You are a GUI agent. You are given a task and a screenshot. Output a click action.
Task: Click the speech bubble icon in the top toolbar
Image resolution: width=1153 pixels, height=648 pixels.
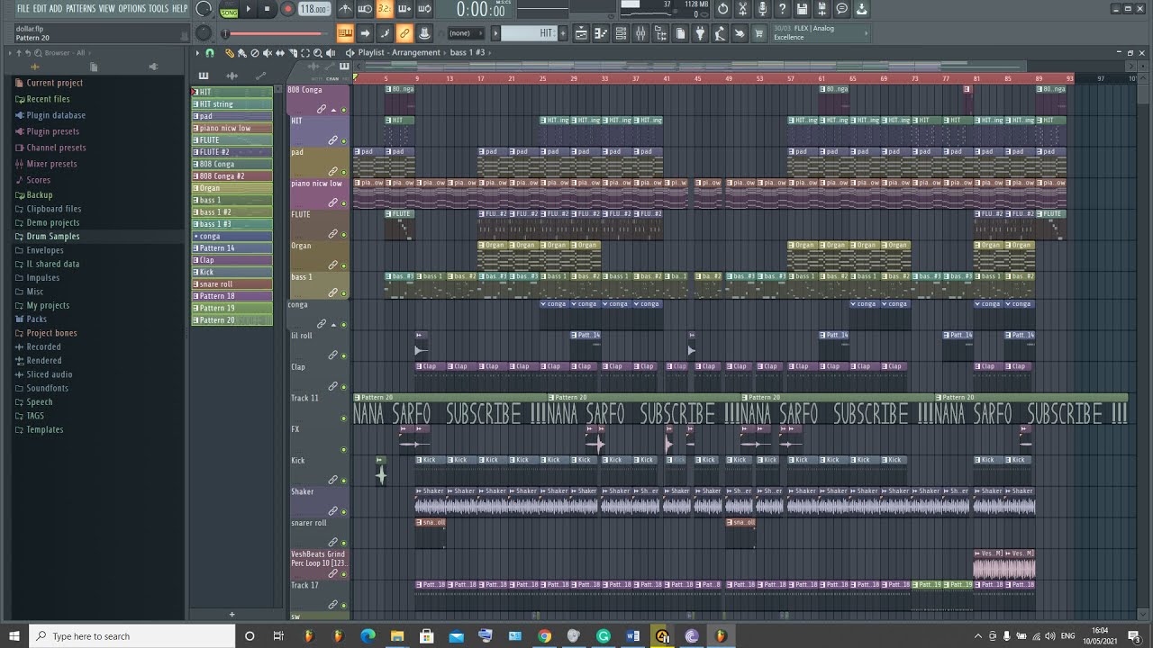tap(841, 9)
